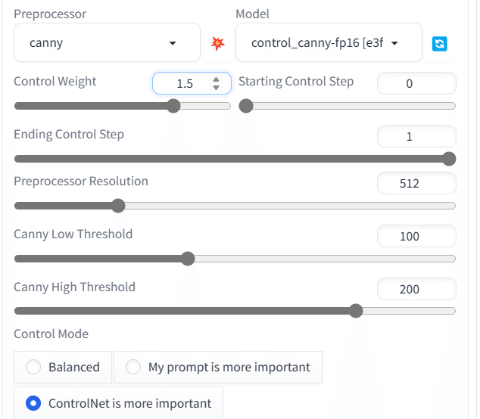Open the canny Preprocessor dropdown
The image size is (480, 419).
click(108, 42)
